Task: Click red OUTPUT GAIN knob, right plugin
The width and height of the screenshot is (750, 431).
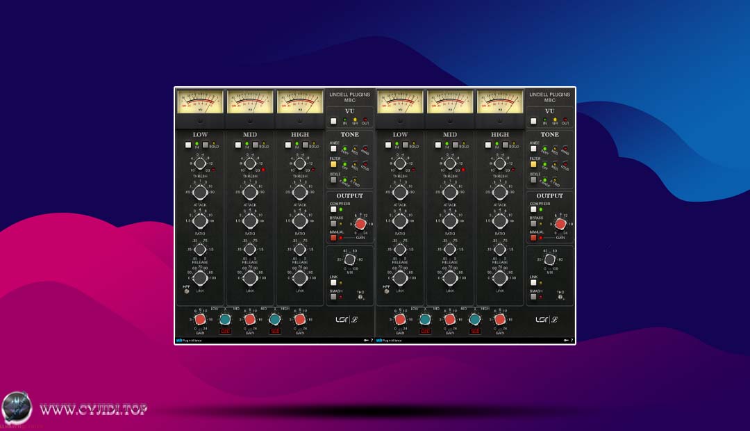Action: [x=560, y=224]
